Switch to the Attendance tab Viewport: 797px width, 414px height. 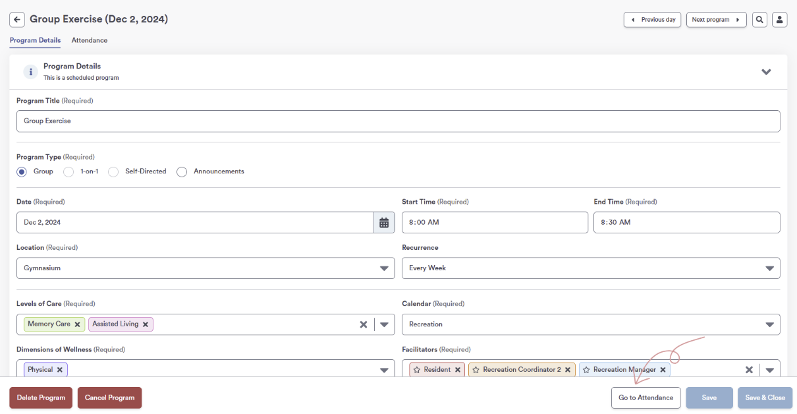click(x=89, y=40)
